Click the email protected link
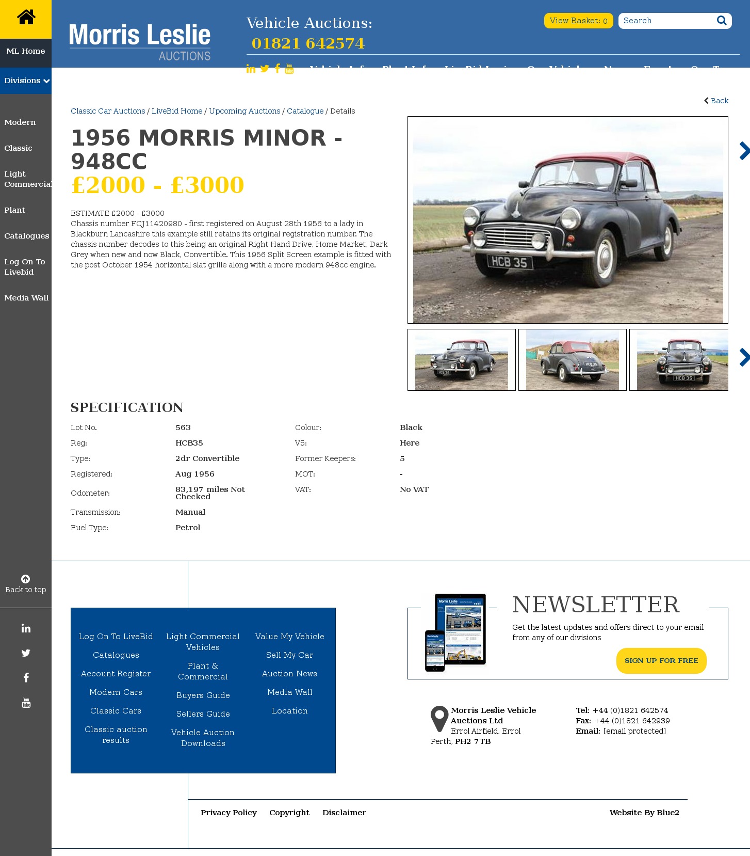 tap(634, 731)
